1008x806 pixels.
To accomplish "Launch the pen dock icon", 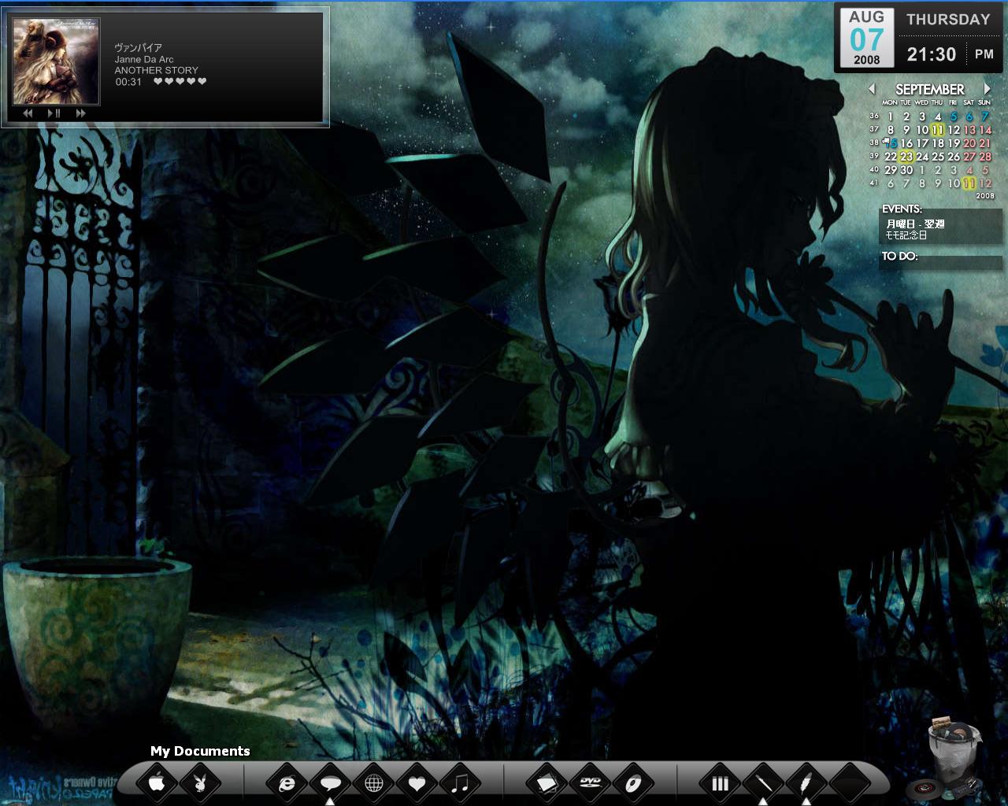I will (x=763, y=783).
